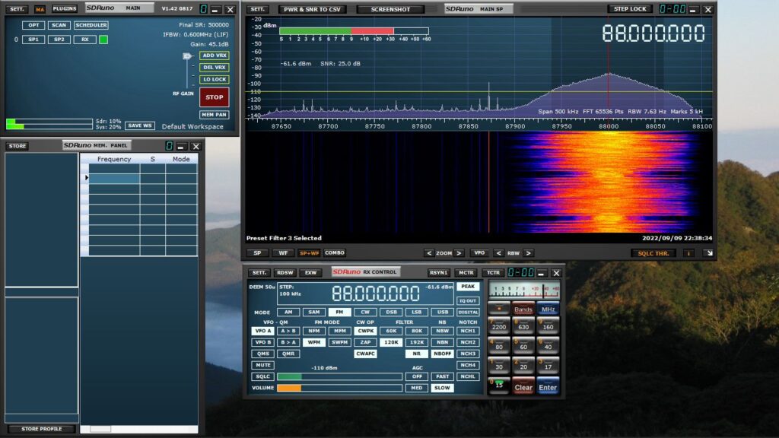Click the diagonal arrow icon in Main SP corner

click(x=710, y=253)
